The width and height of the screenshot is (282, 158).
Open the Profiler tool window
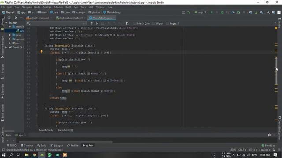point(73,145)
